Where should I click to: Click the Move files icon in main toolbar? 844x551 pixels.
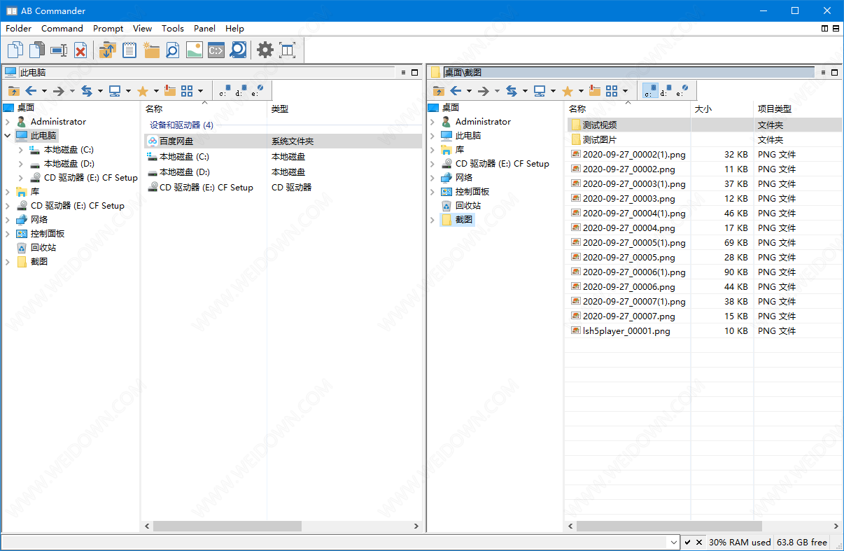(37, 50)
